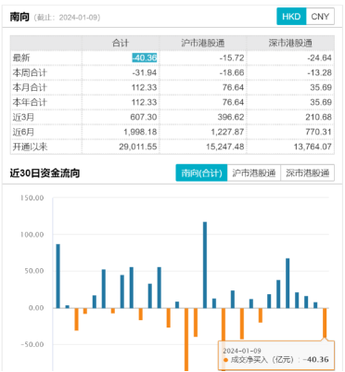Click the -24.64 value in 最新 row

[319, 58]
